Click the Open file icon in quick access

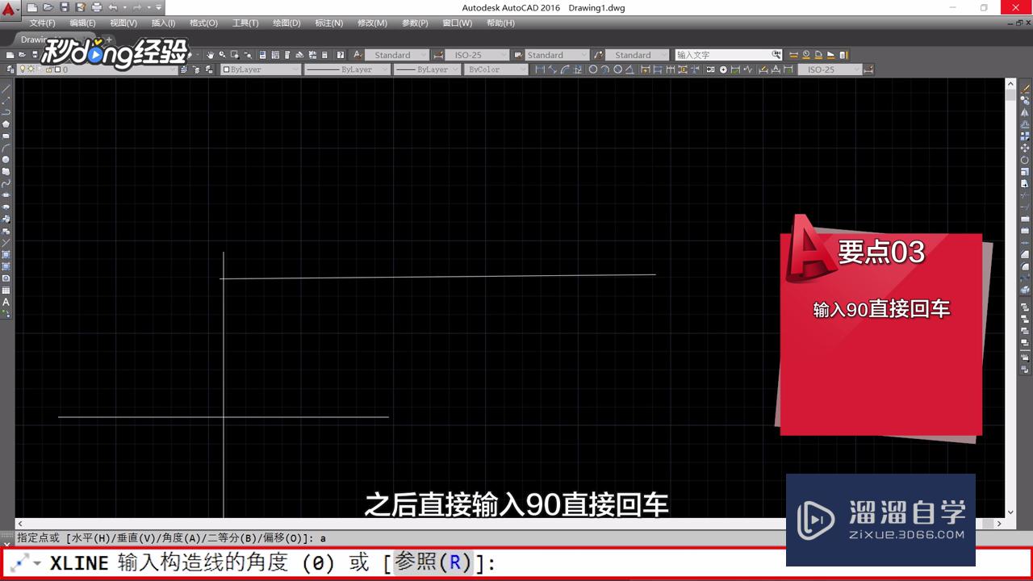[48, 7]
